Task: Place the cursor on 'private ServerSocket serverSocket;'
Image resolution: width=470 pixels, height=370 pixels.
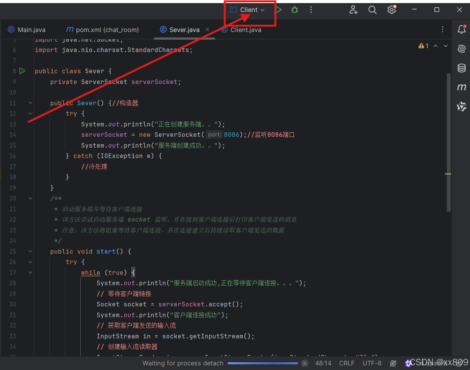Action: (115, 82)
